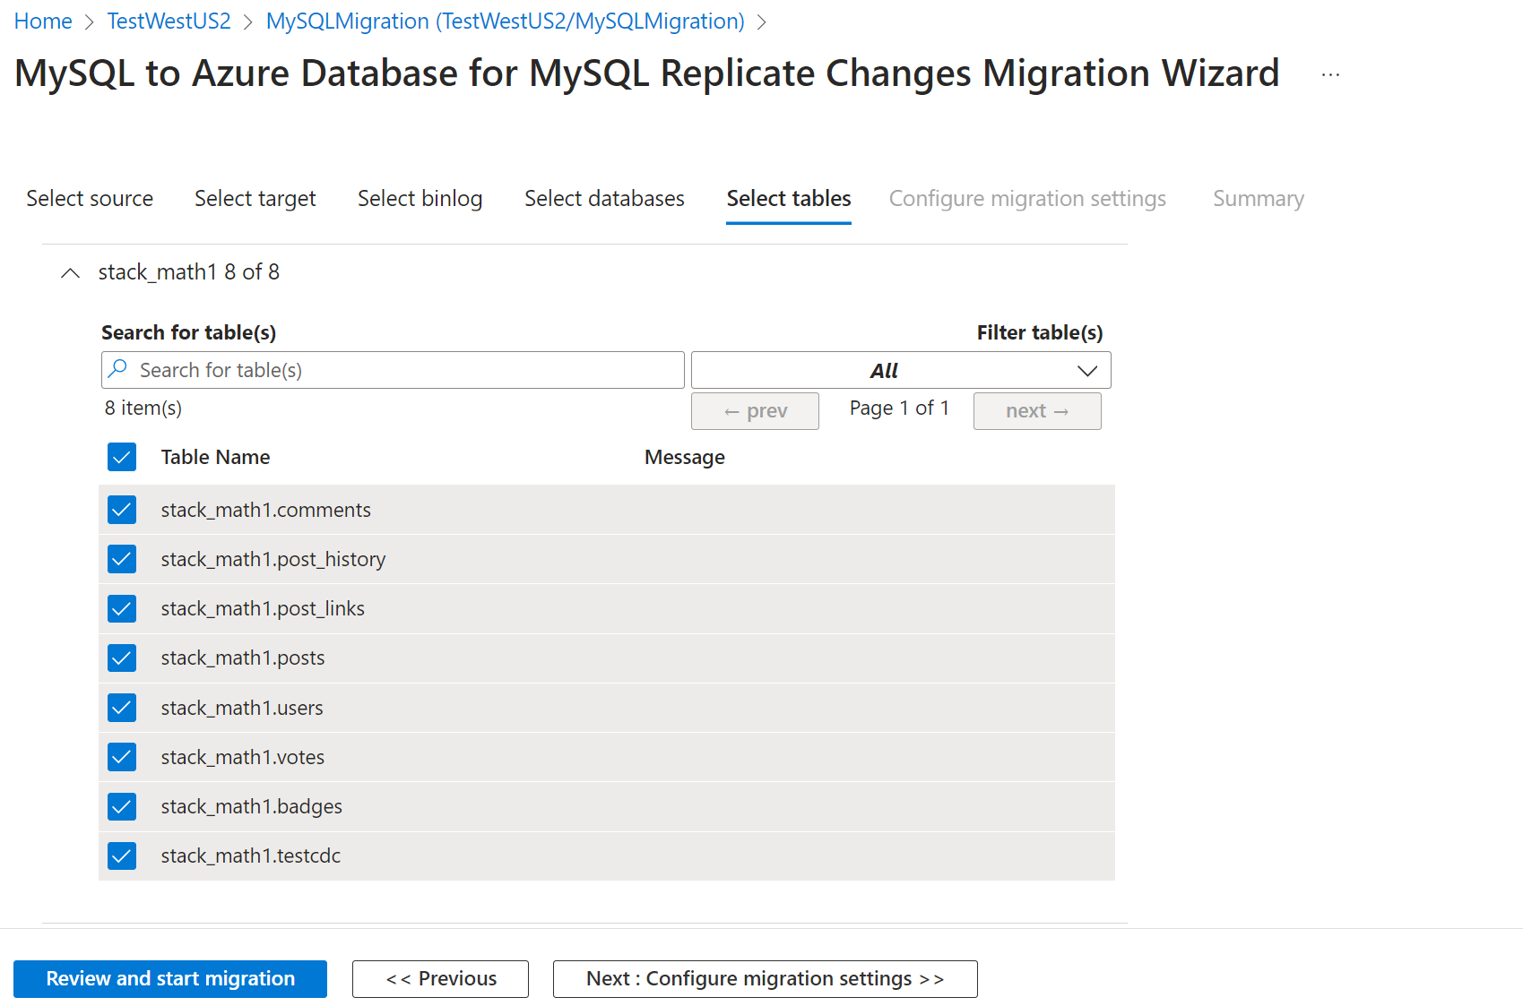This screenshot has height=1006, width=1523.
Task: Proceed to Next: Configure migration settings
Action: click(765, 978)
